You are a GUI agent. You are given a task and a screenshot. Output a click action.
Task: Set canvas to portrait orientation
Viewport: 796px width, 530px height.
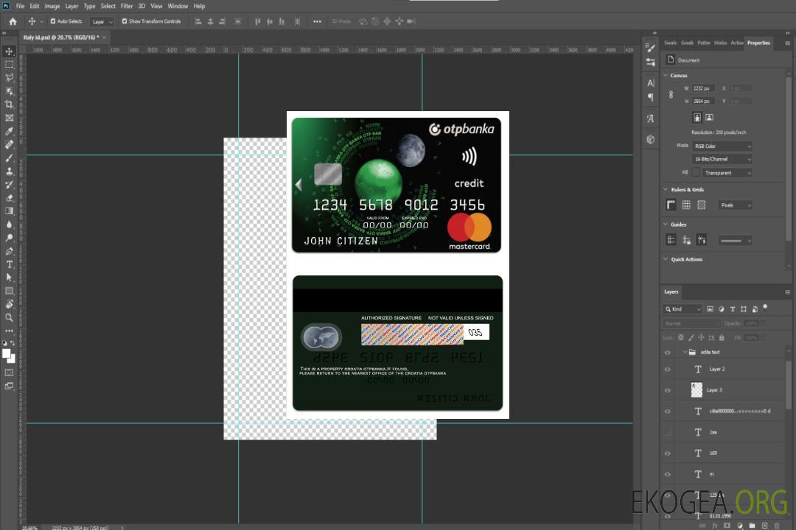point(697,118)
